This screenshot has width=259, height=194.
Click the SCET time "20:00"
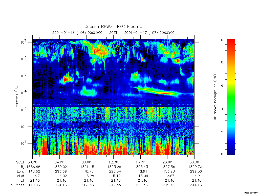point(167,162)
